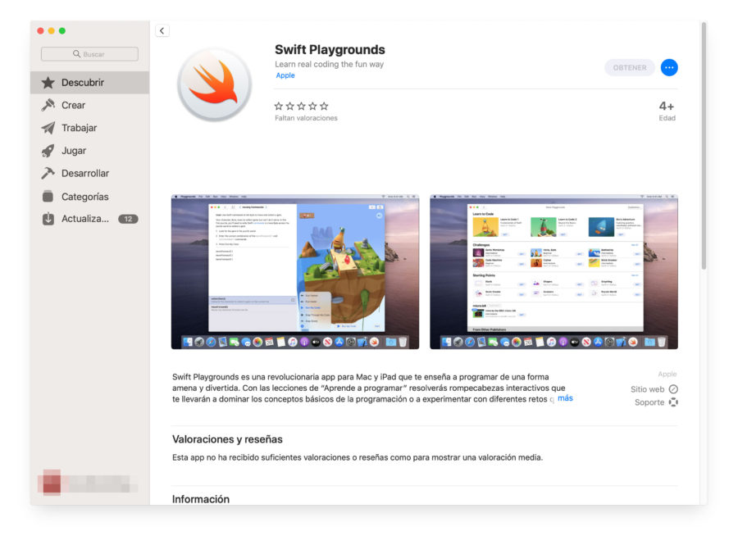Image resolution: width=738 pixels, height=545 pixels.
Task: Click the fifth rating star
Action: click(324, 105)
